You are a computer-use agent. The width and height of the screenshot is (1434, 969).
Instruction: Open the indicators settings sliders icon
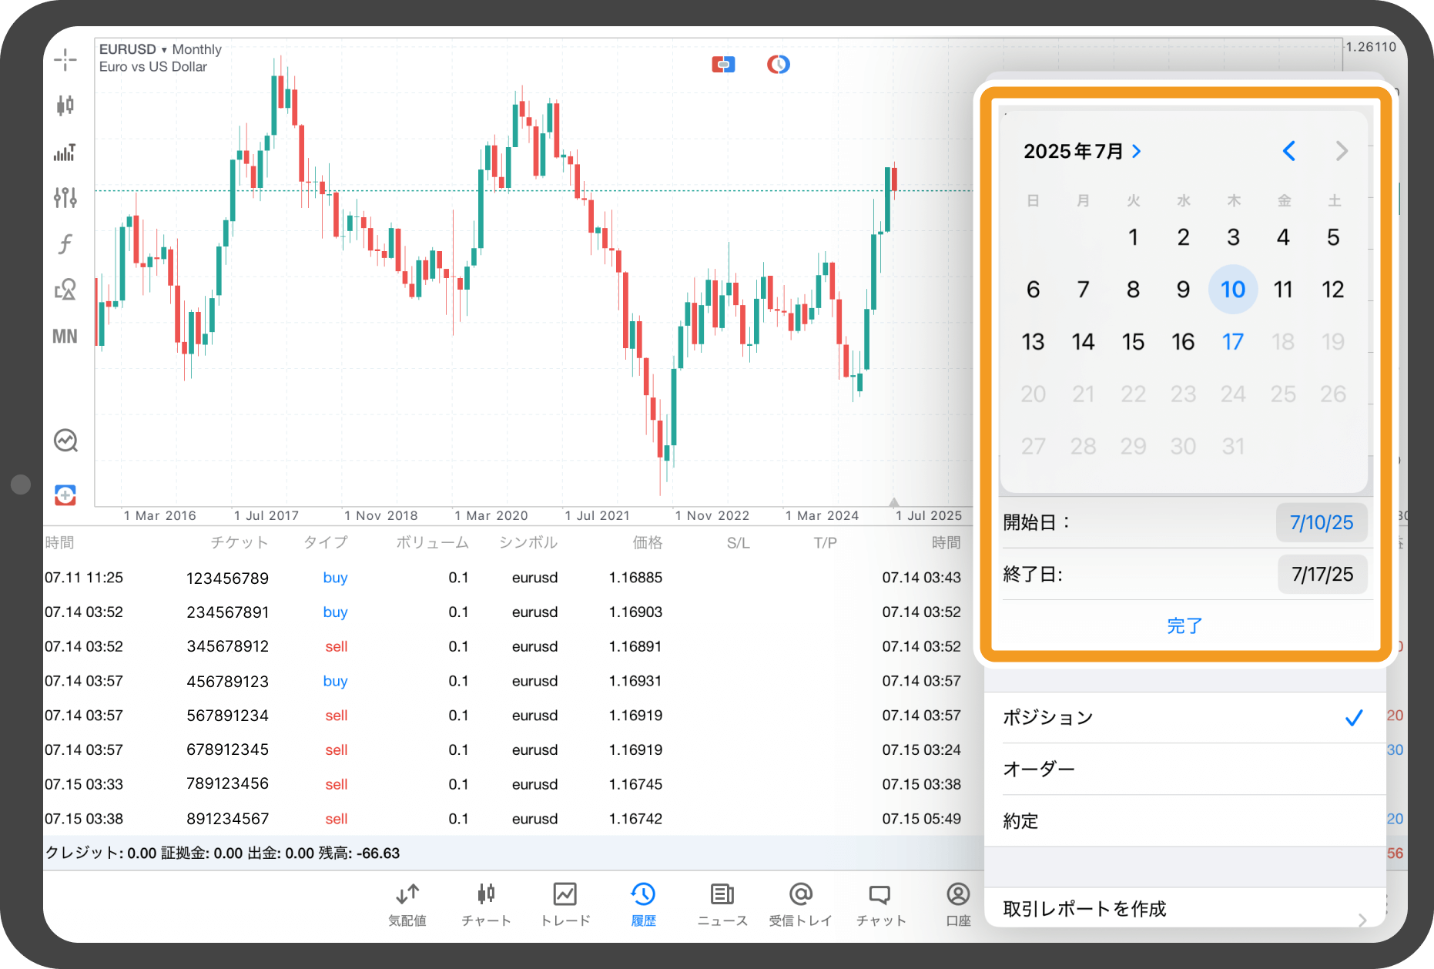pos(65,198)
